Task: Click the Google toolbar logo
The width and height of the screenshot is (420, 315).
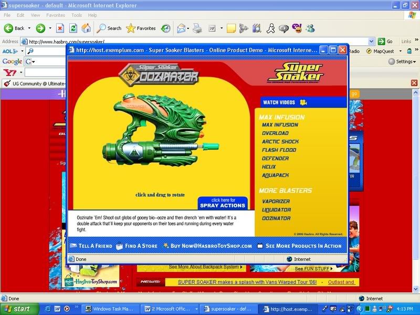Action: pyautogui.click(x=12, y=61)
